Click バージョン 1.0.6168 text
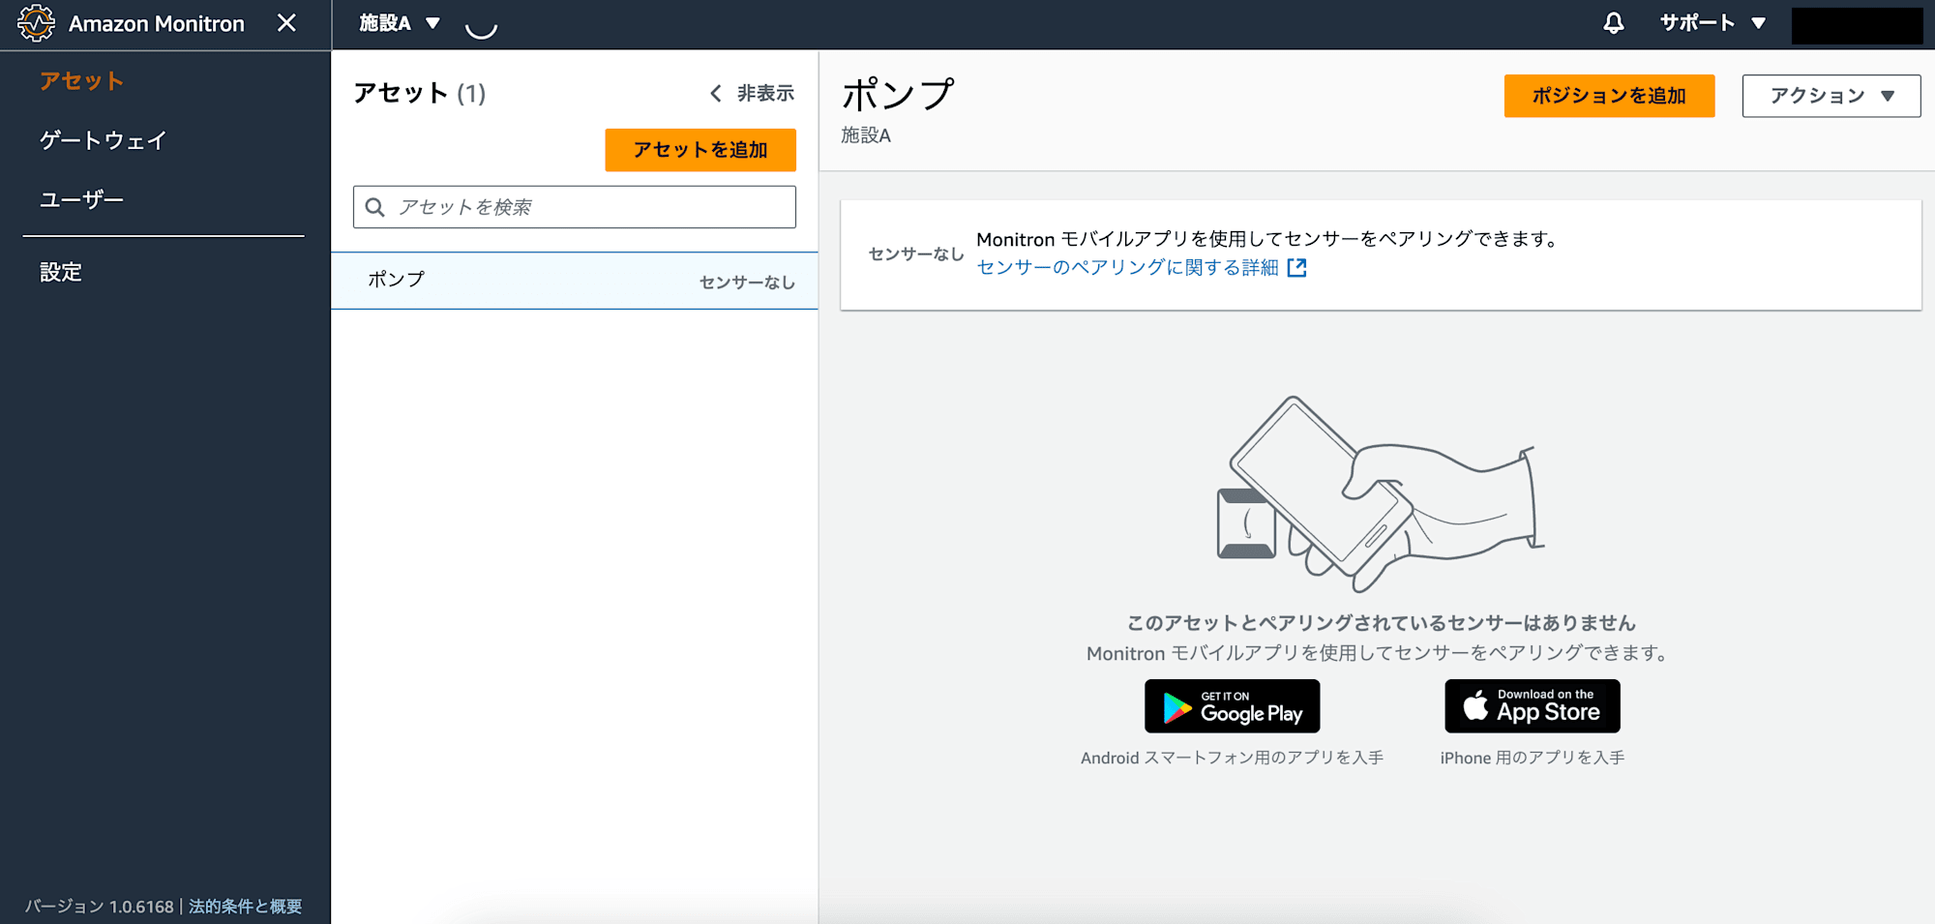 coord(99,907)
